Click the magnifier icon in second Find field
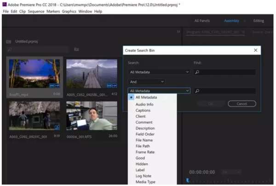 tap(197, 91)
